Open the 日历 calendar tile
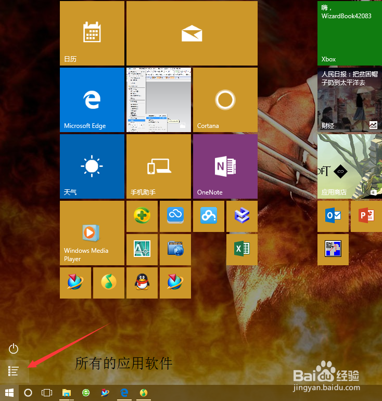 pyautogui.click(x=92, y=33)
